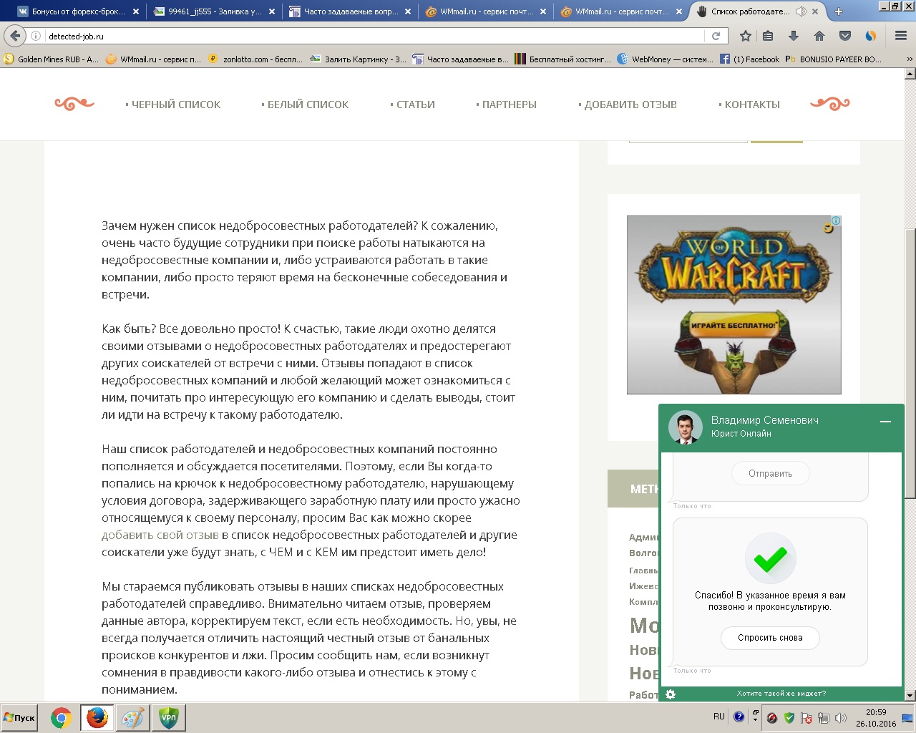Open the Firefox hamburger menu
The width and height of the screenshot is (916, 733).
coord(901,36)
